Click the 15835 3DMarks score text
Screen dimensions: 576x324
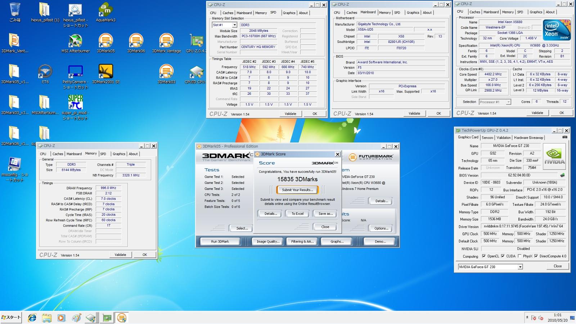(x=297, y=179)
